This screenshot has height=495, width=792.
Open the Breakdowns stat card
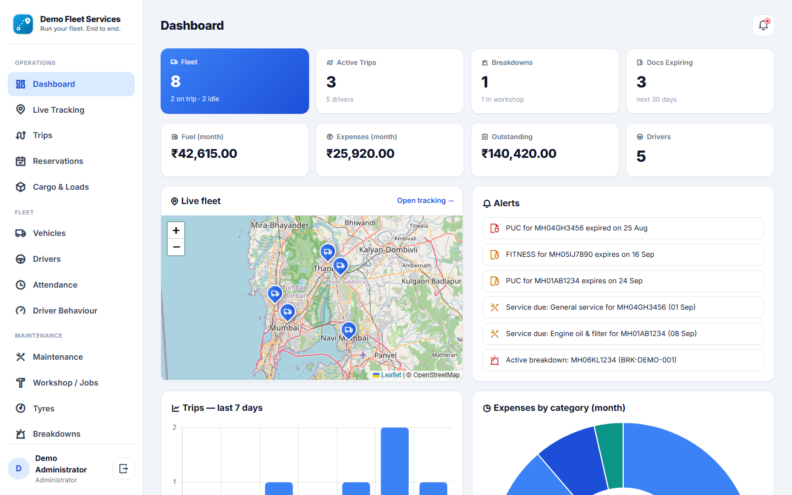[545, 81]
